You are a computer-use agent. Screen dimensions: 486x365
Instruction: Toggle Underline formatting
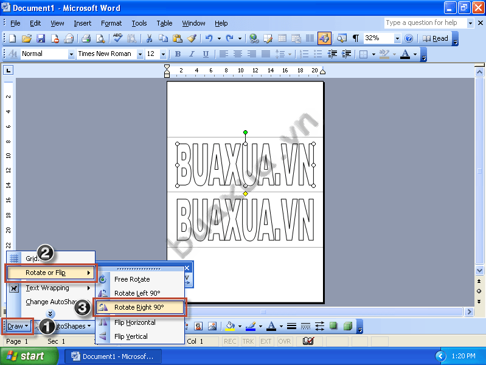pyautogui.click(x=206, y=54)
